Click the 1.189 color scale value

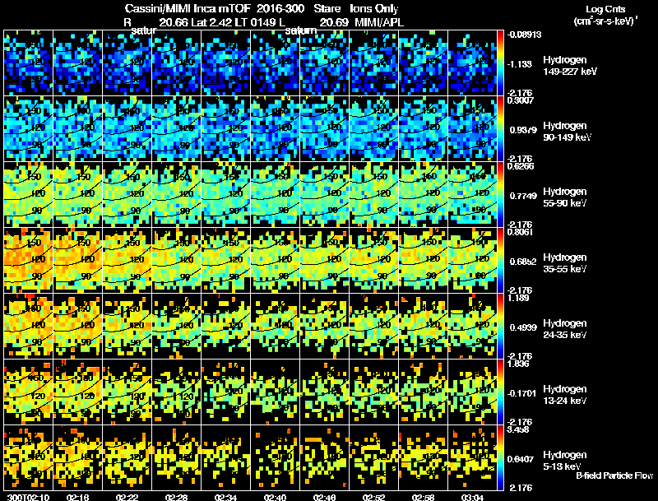click(518, 298)
